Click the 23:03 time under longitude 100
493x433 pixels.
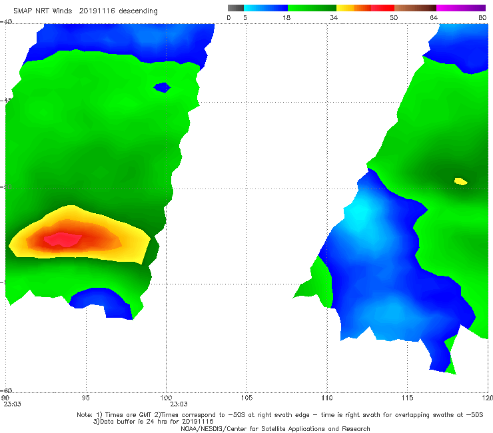click(179, 404)
